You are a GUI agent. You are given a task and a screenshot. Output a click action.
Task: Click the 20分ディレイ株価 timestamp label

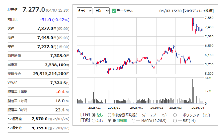click(x=186, y=11)
